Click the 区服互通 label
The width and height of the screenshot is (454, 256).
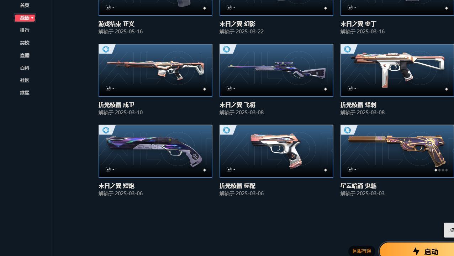[x=362, y=251]
